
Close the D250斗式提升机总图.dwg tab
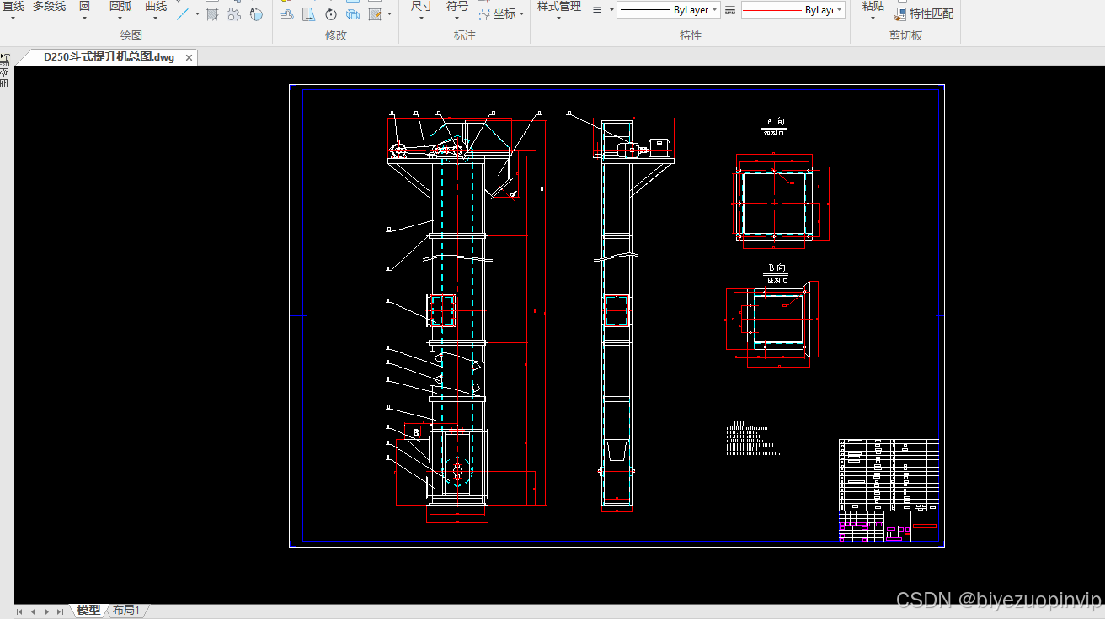pyautogui.click(x=190, y=58)
